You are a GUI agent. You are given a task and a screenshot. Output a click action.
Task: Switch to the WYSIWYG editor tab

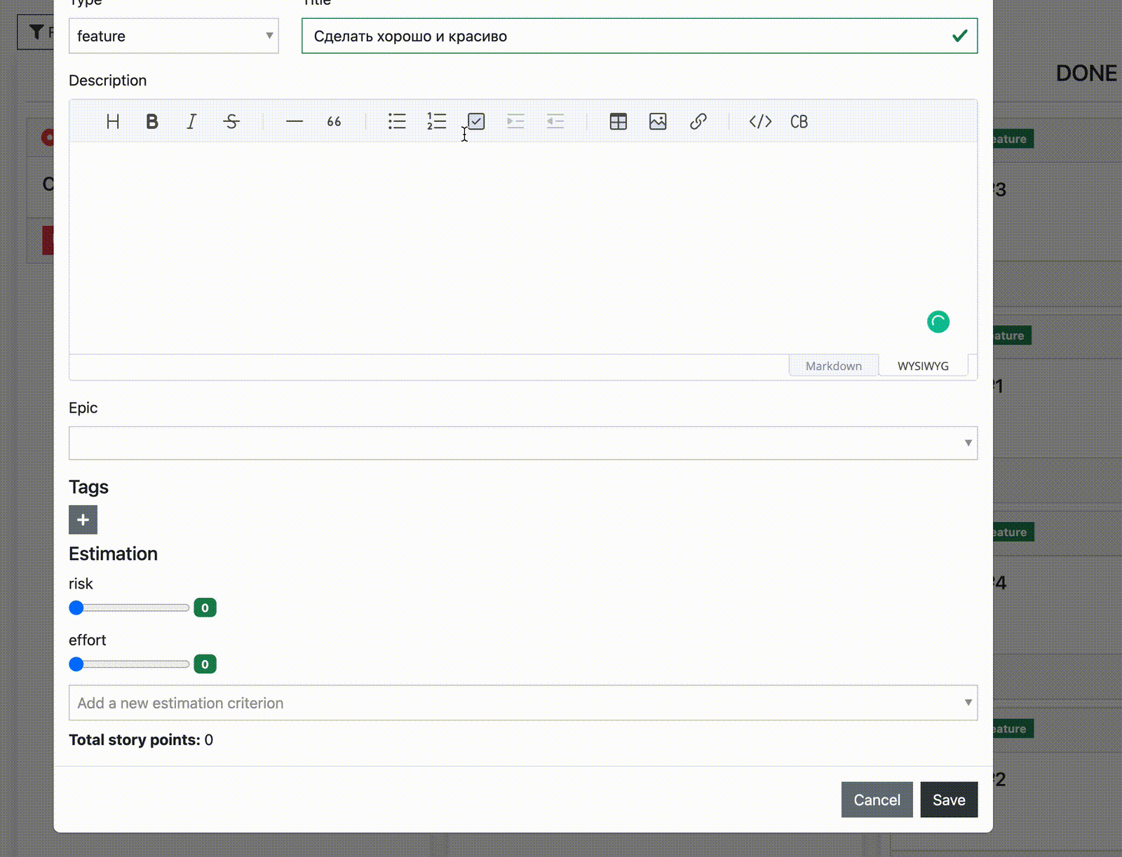click(923, 366)
